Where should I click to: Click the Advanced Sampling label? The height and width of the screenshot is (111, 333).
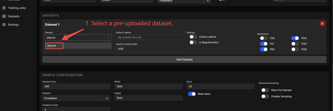[268, 83]
